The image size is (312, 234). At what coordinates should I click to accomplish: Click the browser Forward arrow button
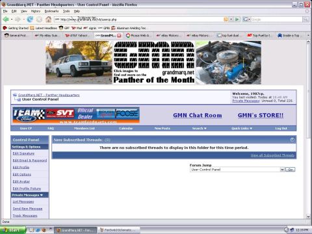(18, 19)
